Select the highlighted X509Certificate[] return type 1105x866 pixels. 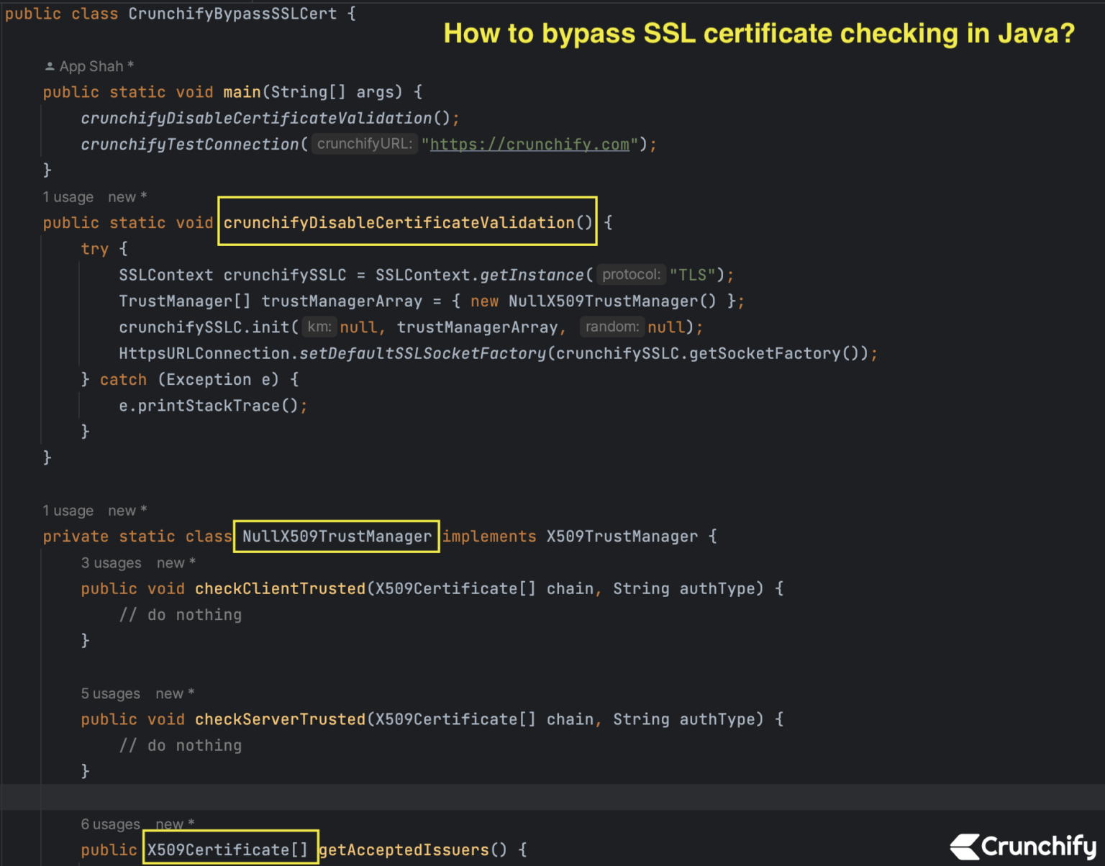[230, 849]
